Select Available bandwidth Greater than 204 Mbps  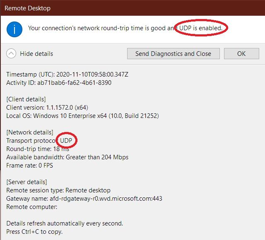[67, 157]
